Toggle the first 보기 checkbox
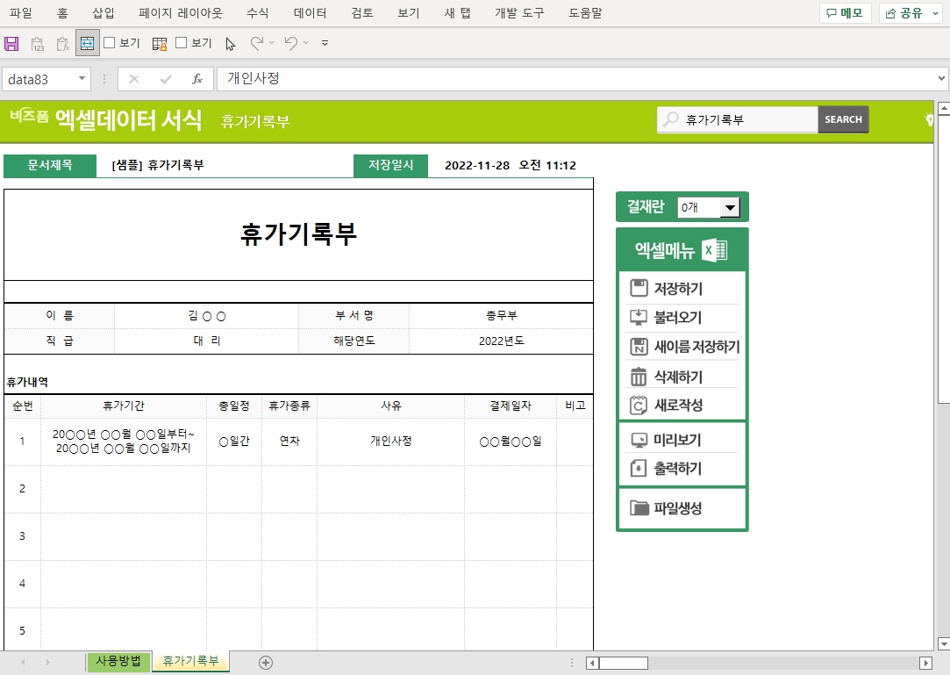Viewport: 950px width, 675px height. click(x=110, y=42)
